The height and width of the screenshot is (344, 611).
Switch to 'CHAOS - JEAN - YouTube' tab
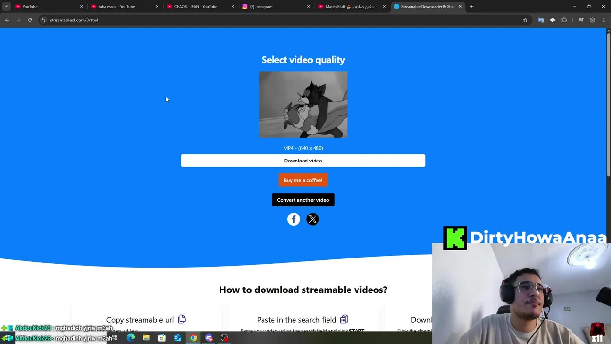[200, 7]
